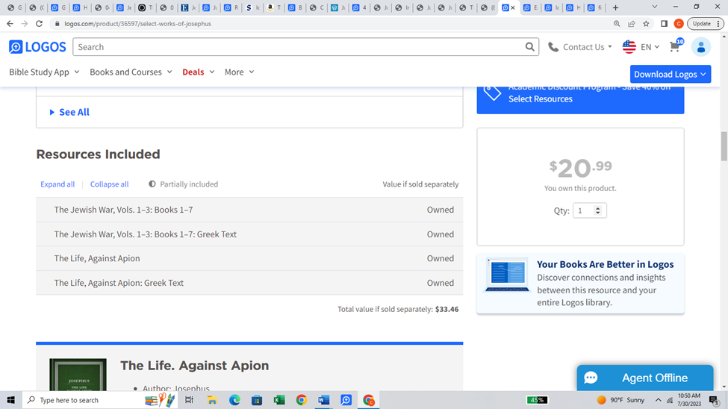The height and width of the screenshot is (409, 728).
Task: Click Expand all link
Action: (x=57, y=184)
